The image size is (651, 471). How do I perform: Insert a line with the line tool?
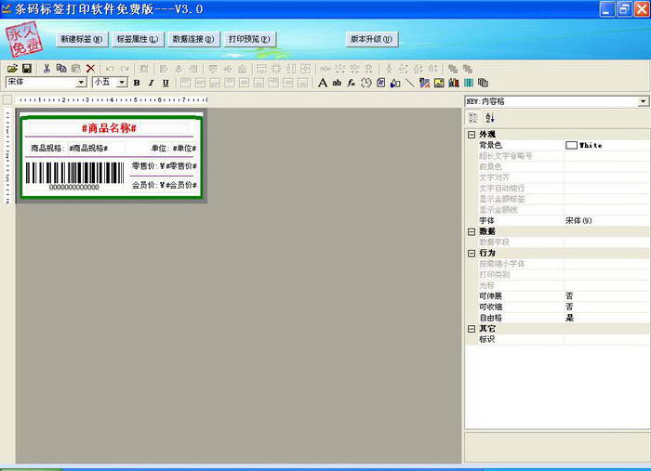click(x=410, y=83)
